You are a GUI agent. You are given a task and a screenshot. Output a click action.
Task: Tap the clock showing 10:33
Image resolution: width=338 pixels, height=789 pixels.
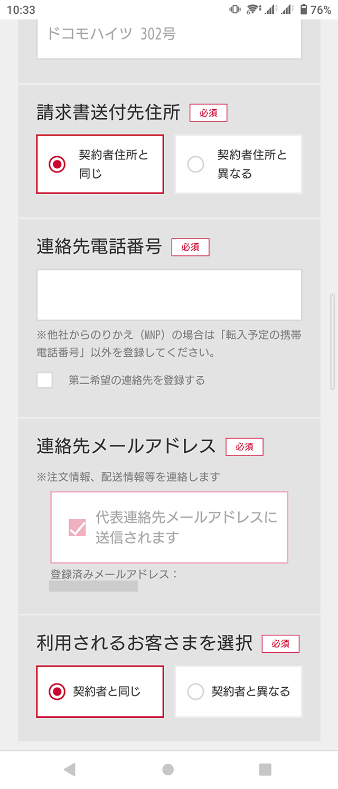coord(21,9)
